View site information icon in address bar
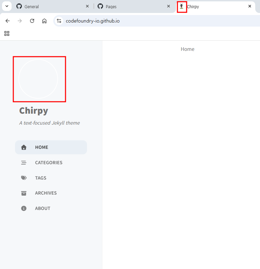The height and width of the screenshot is (269, 260). click(x=59, y=21)
